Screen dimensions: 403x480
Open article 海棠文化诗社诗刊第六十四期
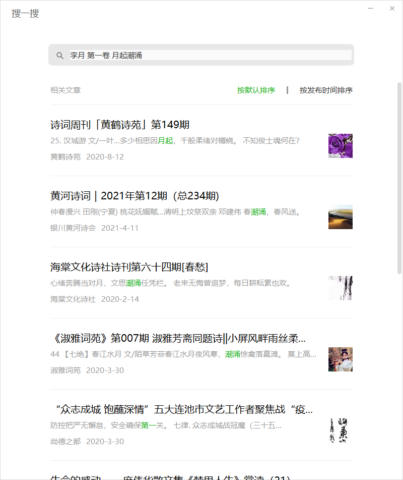point(129,267)
